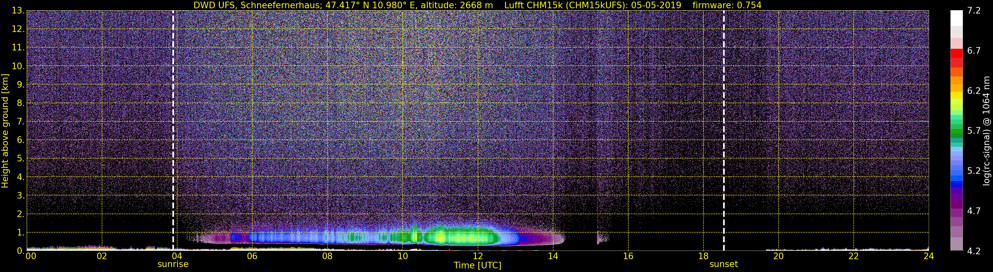Click the colorbar tick value 5.2
993x272 pixels.
click(x=974, y=171)
